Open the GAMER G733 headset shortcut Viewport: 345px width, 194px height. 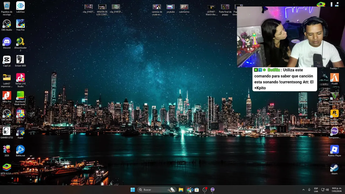pyautogui.click(x=7, y=133)
